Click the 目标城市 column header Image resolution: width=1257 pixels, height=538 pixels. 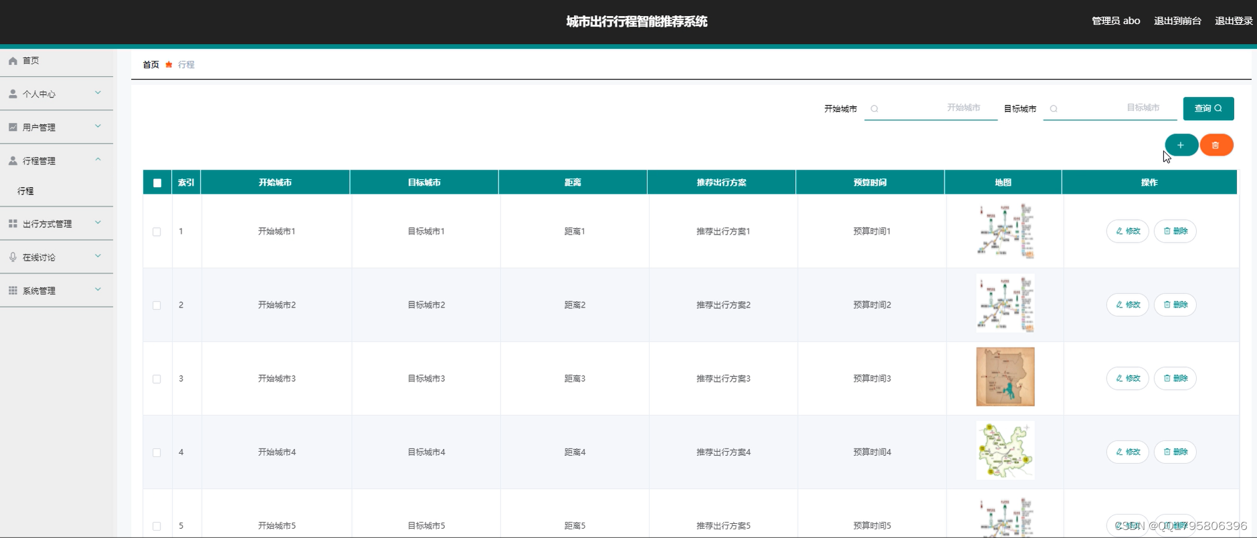424,182
